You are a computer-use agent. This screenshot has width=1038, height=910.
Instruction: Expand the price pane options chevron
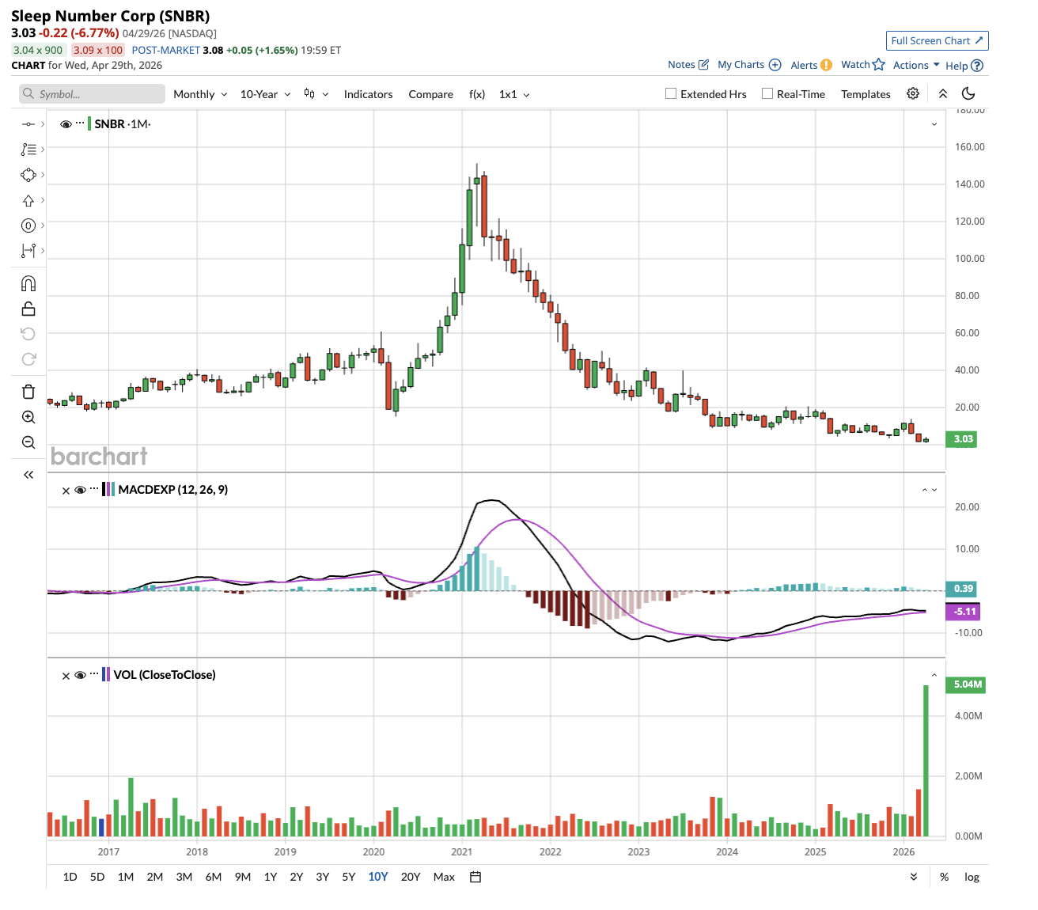pyautogui.click(x=934, y=124)
